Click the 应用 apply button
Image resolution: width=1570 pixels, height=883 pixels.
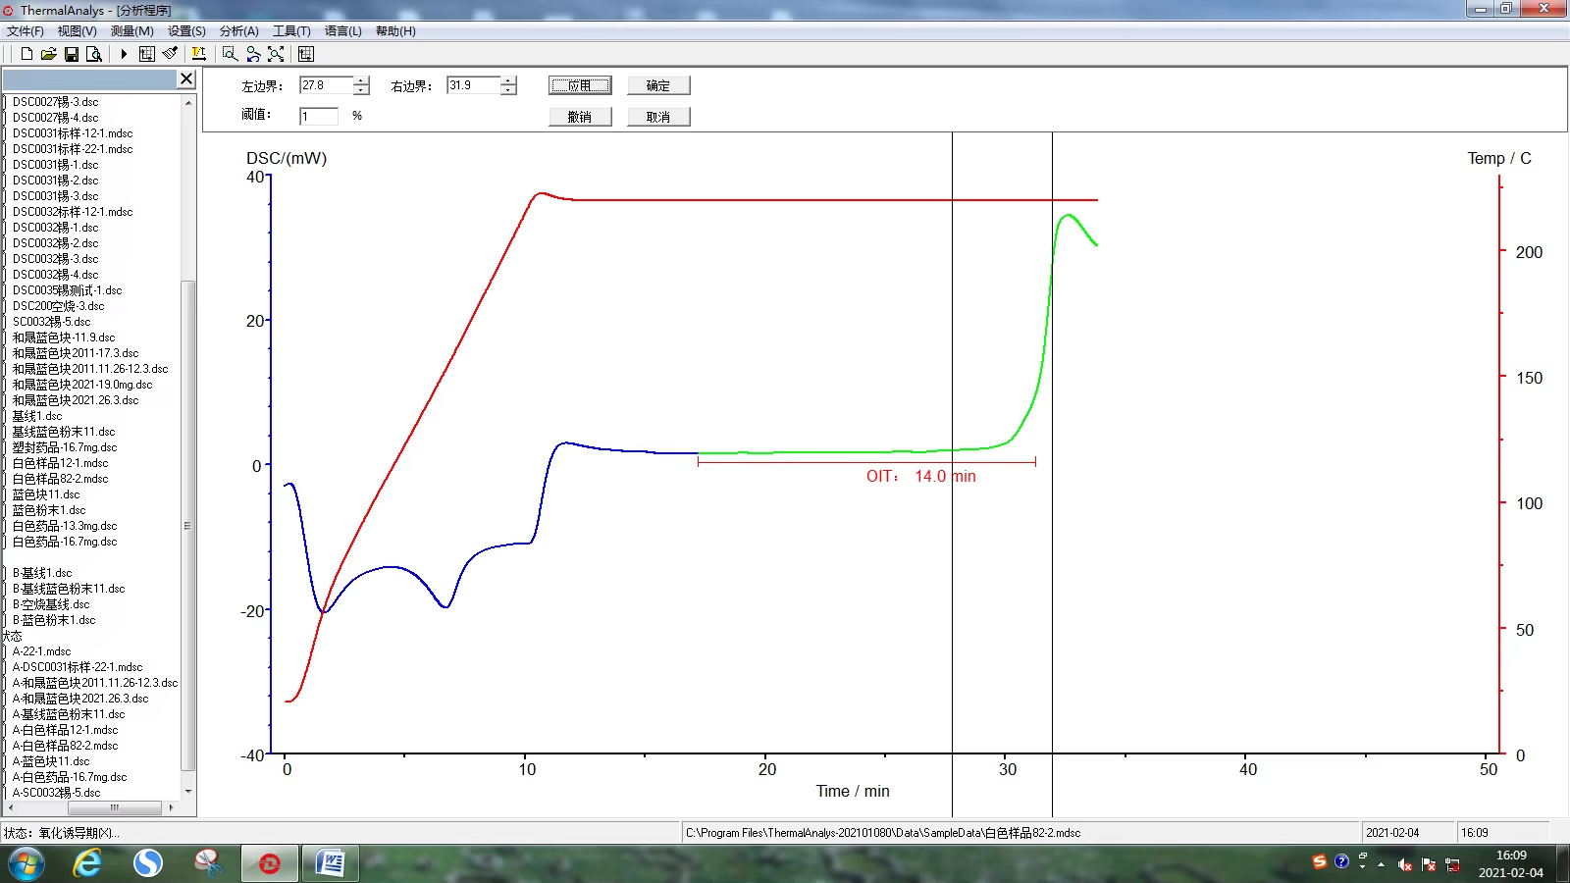click(580, 85)
